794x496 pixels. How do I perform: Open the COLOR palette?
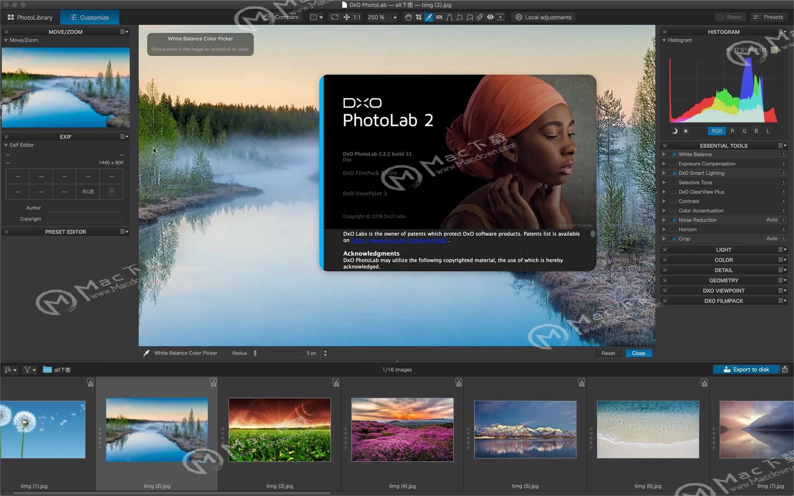tap(724, 260)
